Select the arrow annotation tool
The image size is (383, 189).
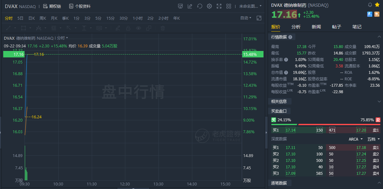click(69, 28)
